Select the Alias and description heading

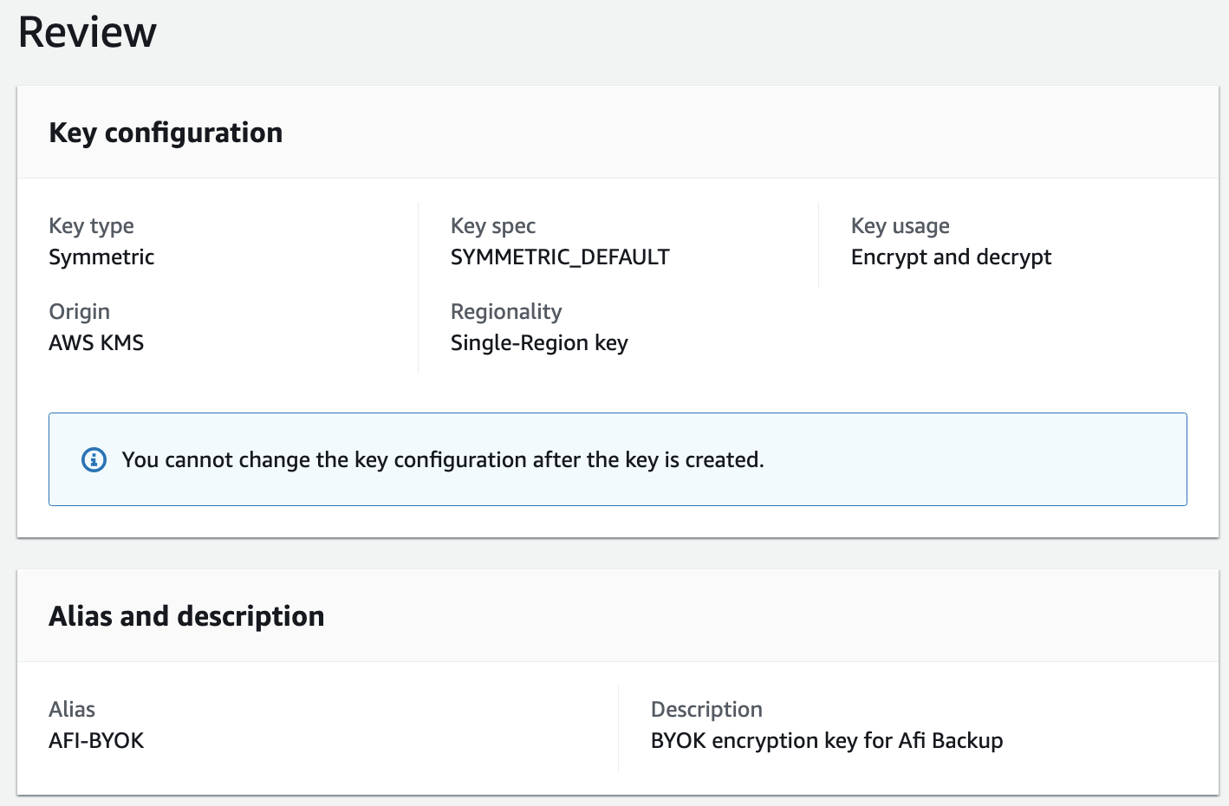click(x=186, y=616)
